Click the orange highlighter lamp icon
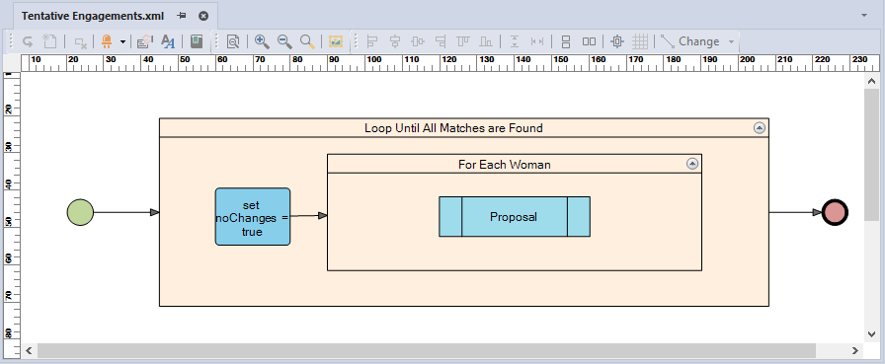 tap(107, 41)
